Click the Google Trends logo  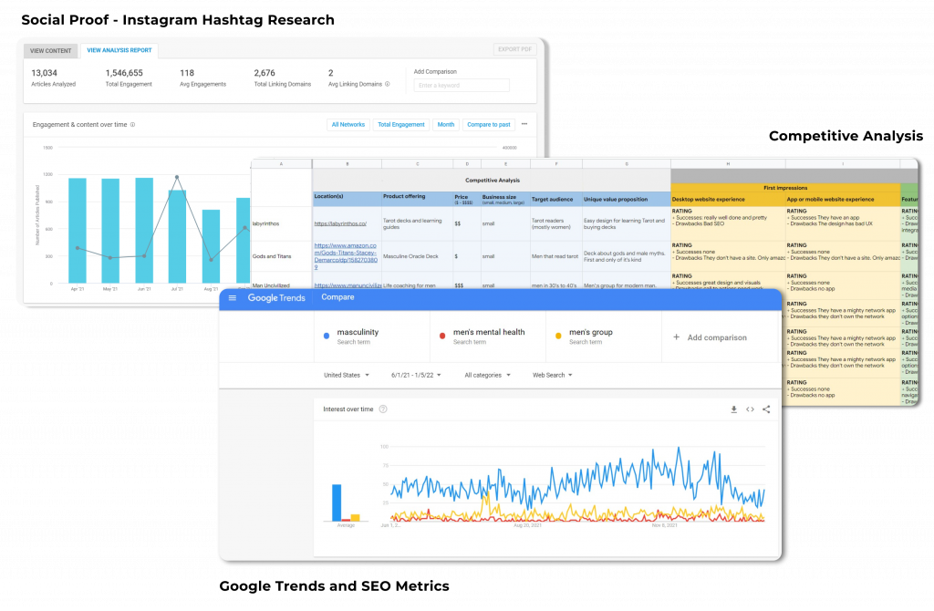click(276, 298)
